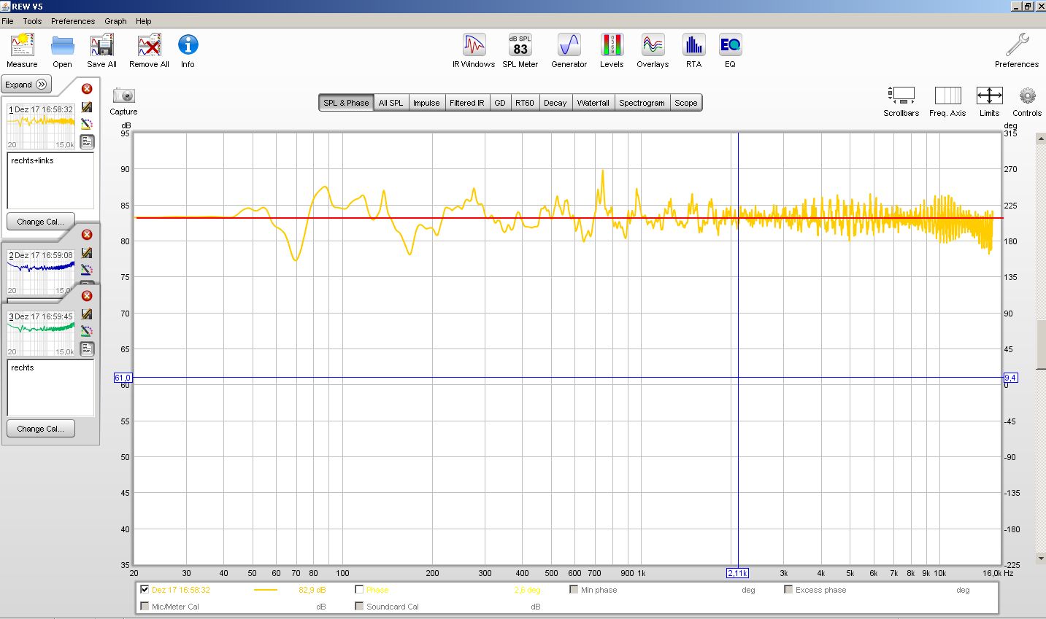Viewport: 1046px width, 619px height.
Task: Open the Graph menu
Action: point(115,21)
